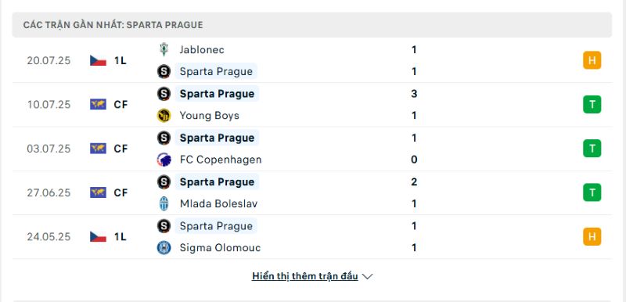Open the 27.06.25 match date row
The height and width of the screenshot is (302, 626).
311,192
